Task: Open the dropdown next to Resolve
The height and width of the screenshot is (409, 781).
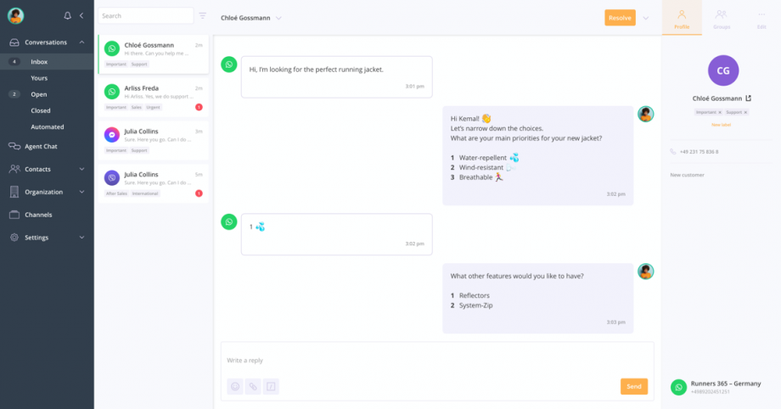Action: (645, 18)
